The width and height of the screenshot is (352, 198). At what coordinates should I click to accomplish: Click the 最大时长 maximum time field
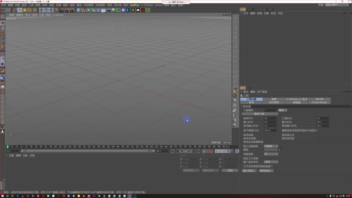coord(323,122)
